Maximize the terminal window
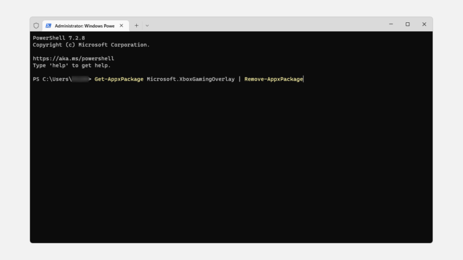This screenshot has height=260, width=463. point(408,24)
